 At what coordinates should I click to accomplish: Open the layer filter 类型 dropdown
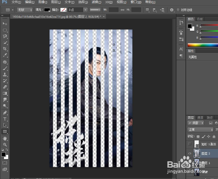(x=195, y=123)
